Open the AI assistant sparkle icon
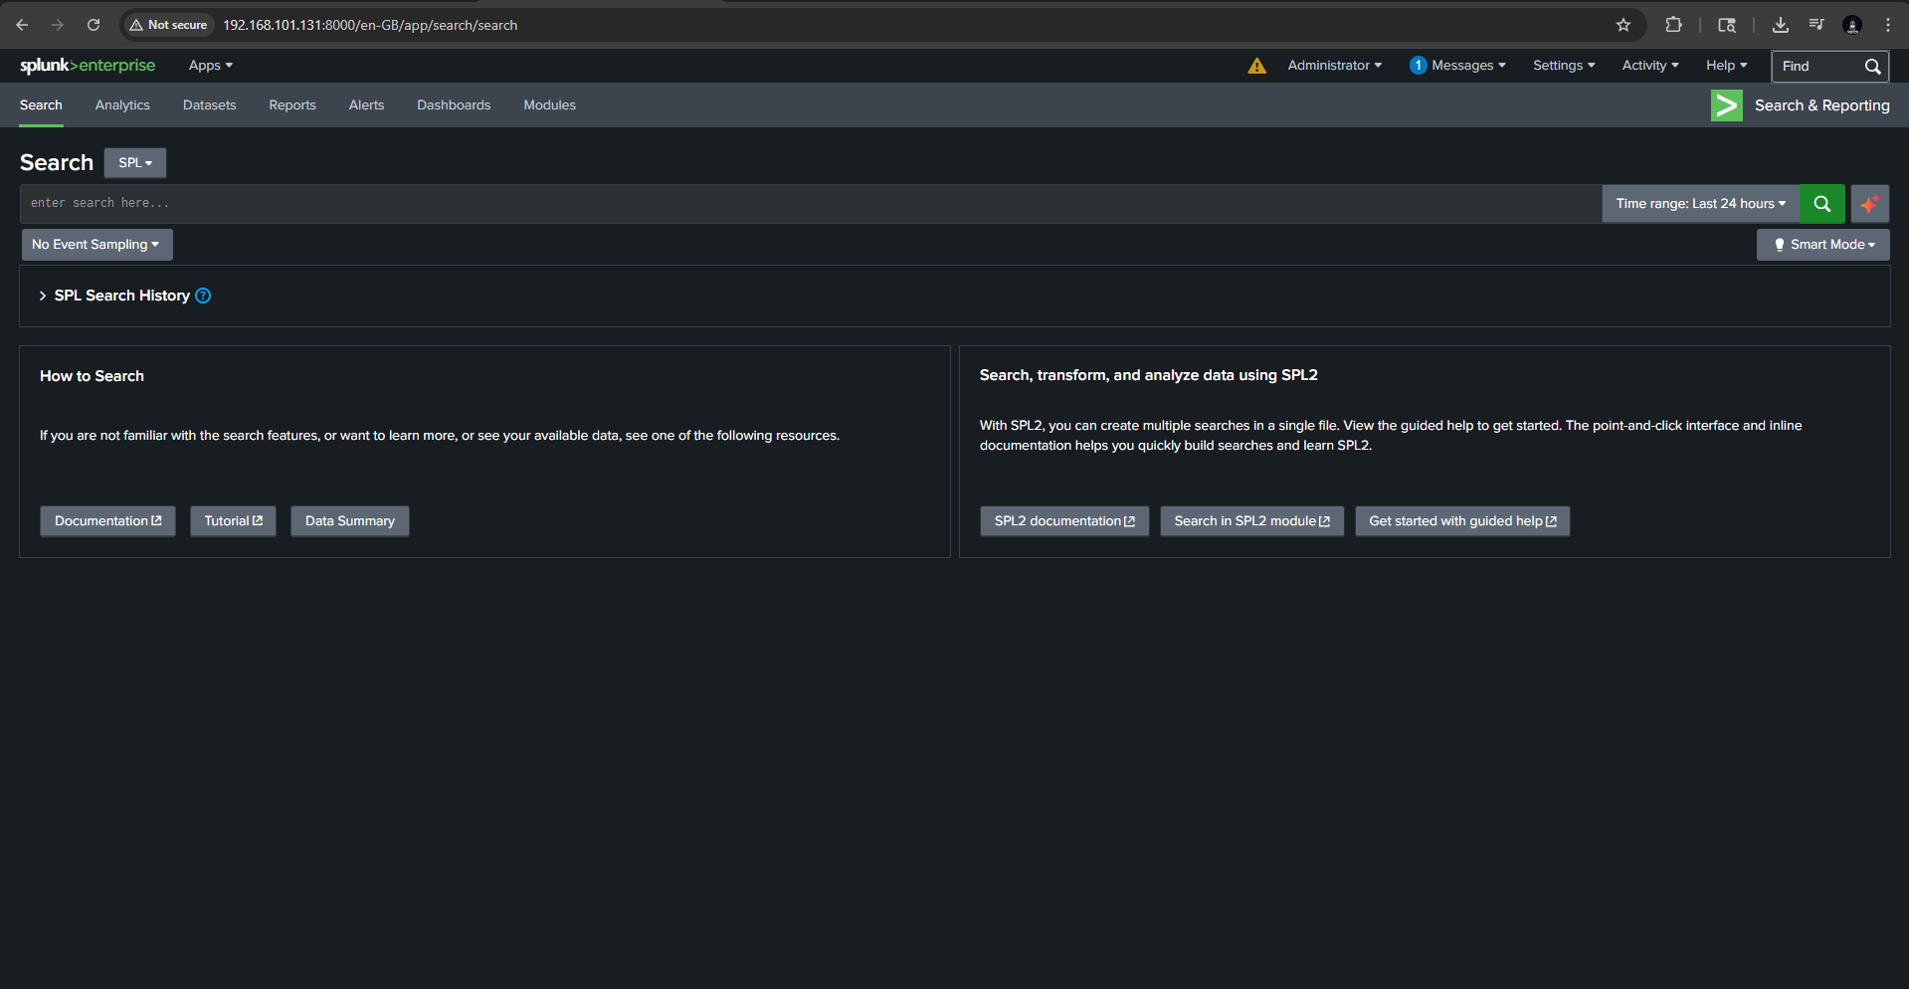 [1870, 203]
